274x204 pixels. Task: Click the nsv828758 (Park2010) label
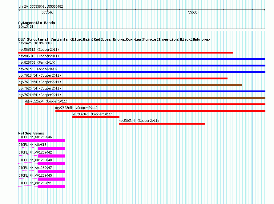pos(37,62)
